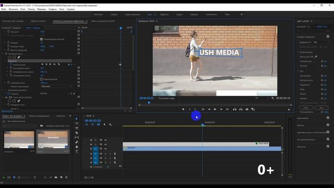Create a rectangle mask under Opacity

pyautogui.click(x=14, y=57)
